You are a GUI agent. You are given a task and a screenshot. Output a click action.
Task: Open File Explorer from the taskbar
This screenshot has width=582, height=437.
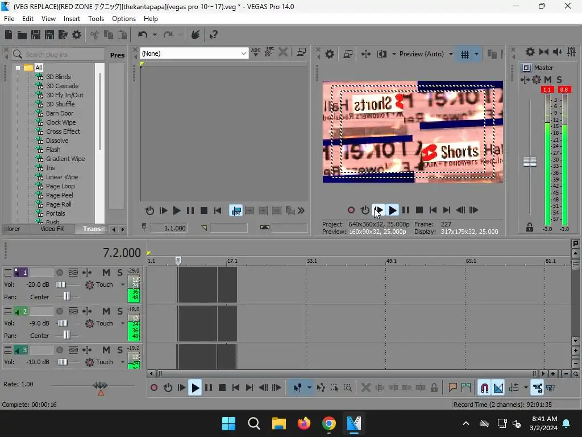[x=278, y=423]
